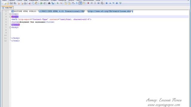This screenshot has height=107, width=191.
Task: Switch to the index.html tab
Action: point(7,8)
